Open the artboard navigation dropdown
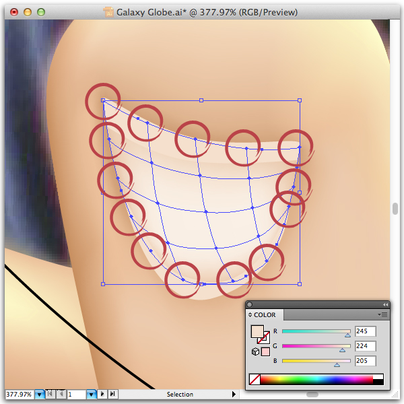The image size is (404, 404). click(91, 394)
